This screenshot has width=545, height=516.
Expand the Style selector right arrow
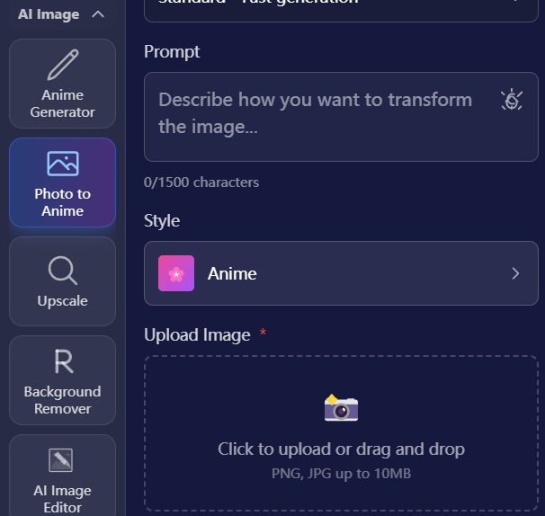(515, 273)
